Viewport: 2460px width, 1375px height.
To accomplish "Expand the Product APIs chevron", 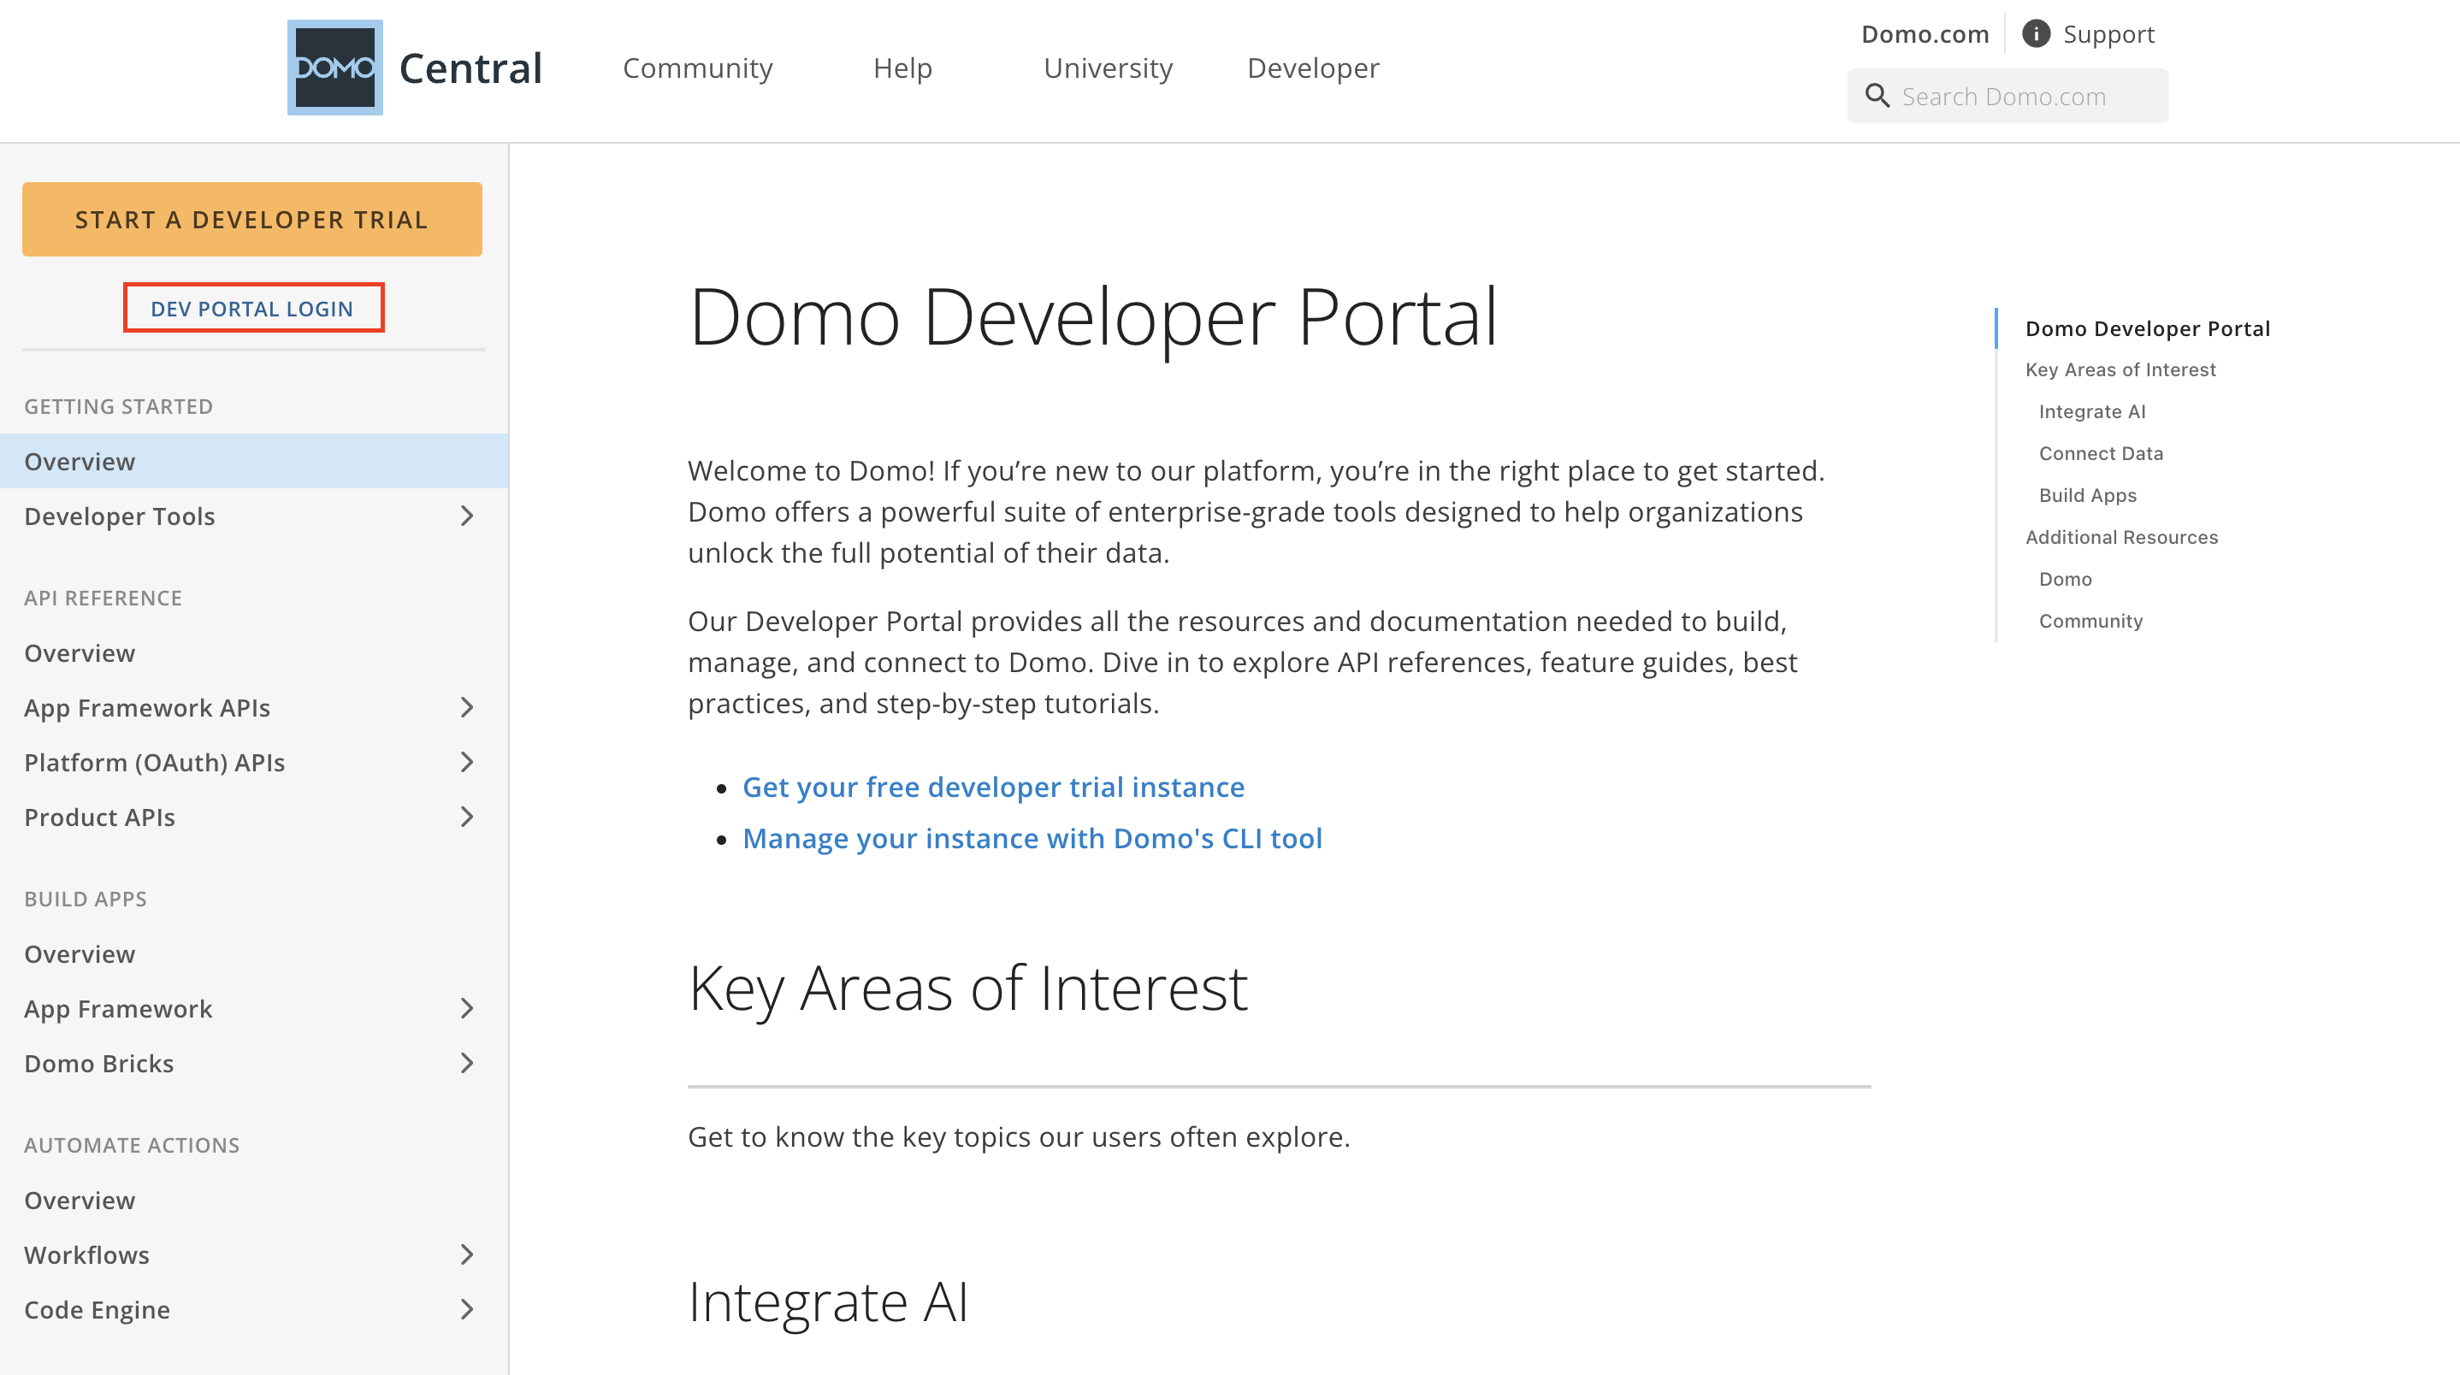I will tap(467, 817).
